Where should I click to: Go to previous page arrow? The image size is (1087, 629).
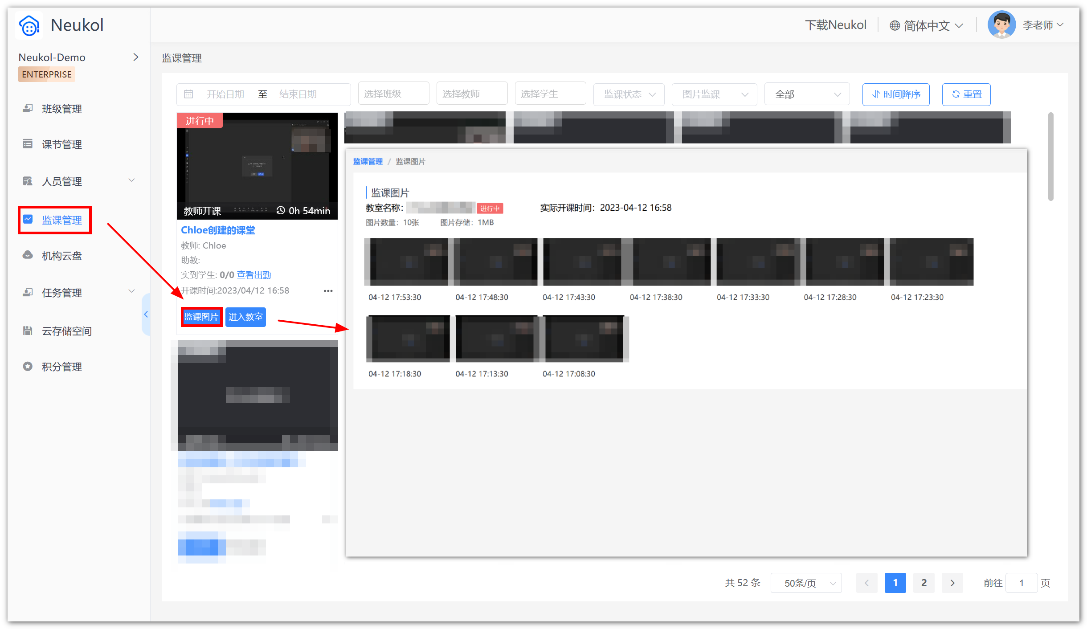tap(866, 583)
